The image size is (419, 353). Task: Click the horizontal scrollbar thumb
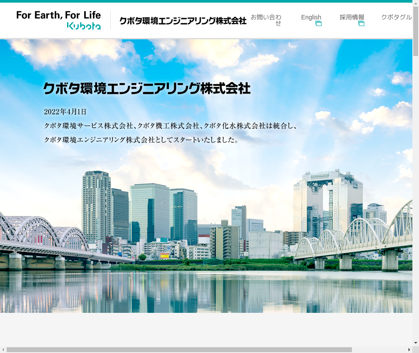(x=179, y=350)
